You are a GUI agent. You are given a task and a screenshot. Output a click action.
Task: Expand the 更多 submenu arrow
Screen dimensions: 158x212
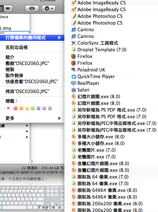(60, 118)
